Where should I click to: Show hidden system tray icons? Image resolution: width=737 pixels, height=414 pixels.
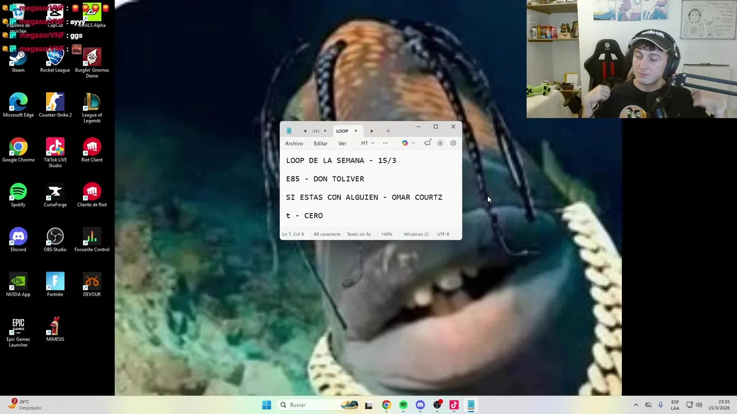636,405
